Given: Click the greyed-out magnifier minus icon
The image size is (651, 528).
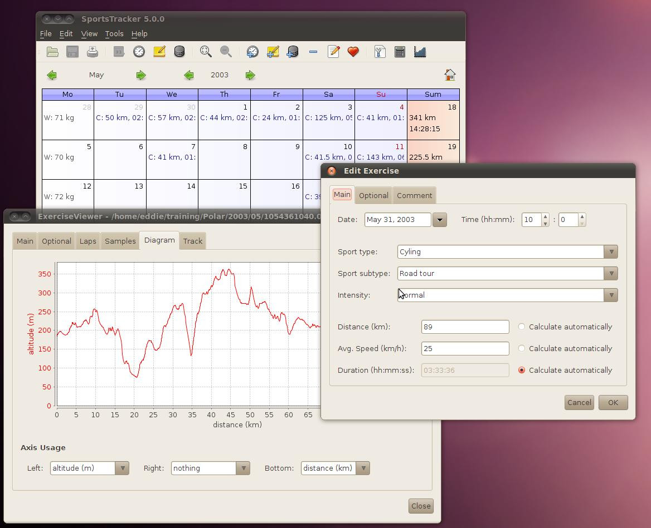Looking at the screenshot, I should [x=226, y=52].
